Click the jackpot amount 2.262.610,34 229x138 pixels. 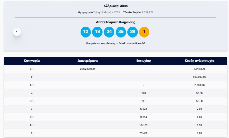[x=88, y=69]
